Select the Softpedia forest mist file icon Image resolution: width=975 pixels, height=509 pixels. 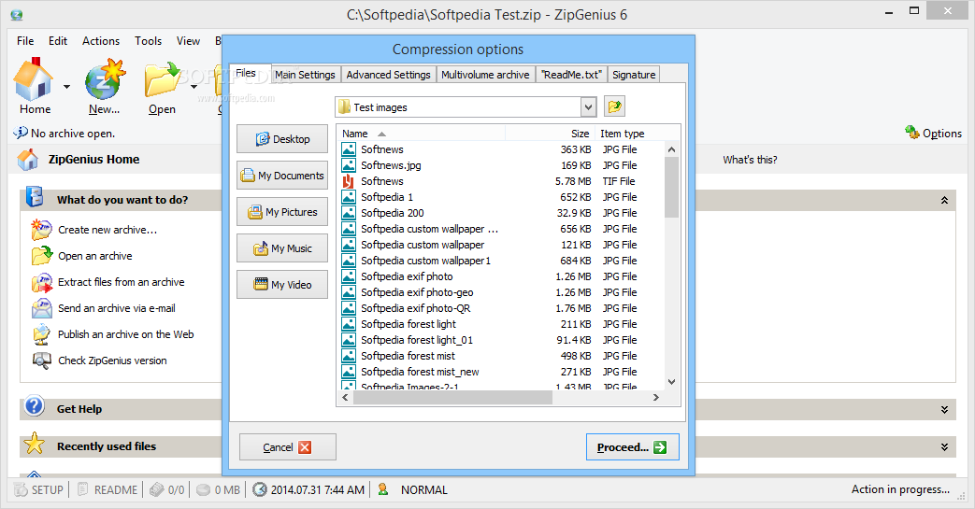pos(349,356)
